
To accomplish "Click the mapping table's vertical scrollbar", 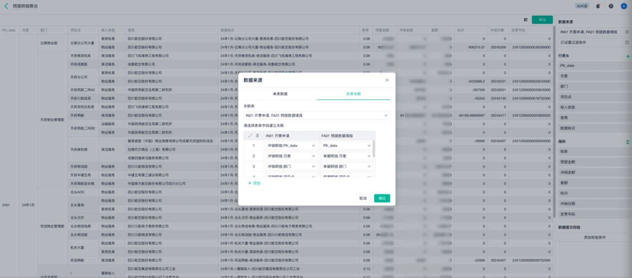I will (374, 149).
